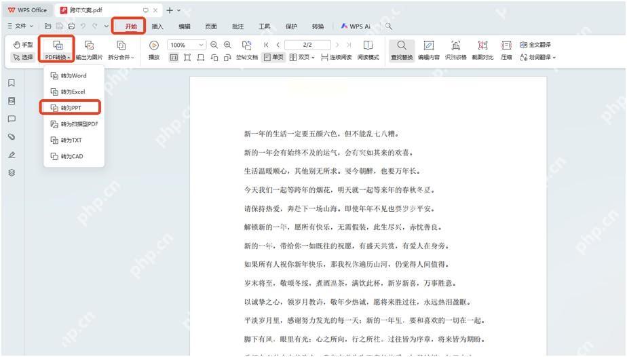The width and height of the screenshot is (627, 357).
Task: Select the 手型 hand tool
Action: [23, 45]
